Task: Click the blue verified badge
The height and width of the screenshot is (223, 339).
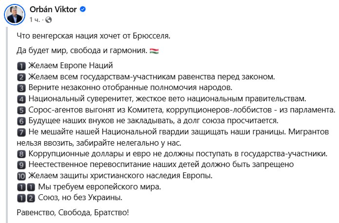Action: tap(83, 9)
